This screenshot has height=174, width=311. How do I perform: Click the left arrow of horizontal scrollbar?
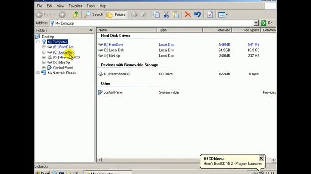click(x=99, y=160)
